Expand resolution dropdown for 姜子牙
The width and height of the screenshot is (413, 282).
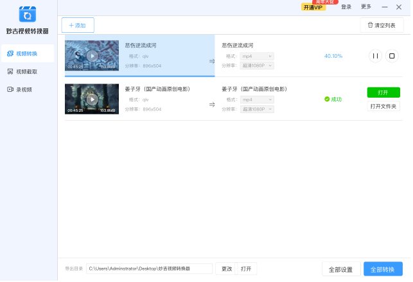click(x=258, y=110)
